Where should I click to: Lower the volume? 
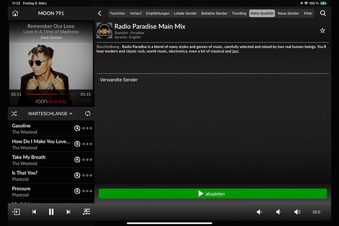coord(278,212)
